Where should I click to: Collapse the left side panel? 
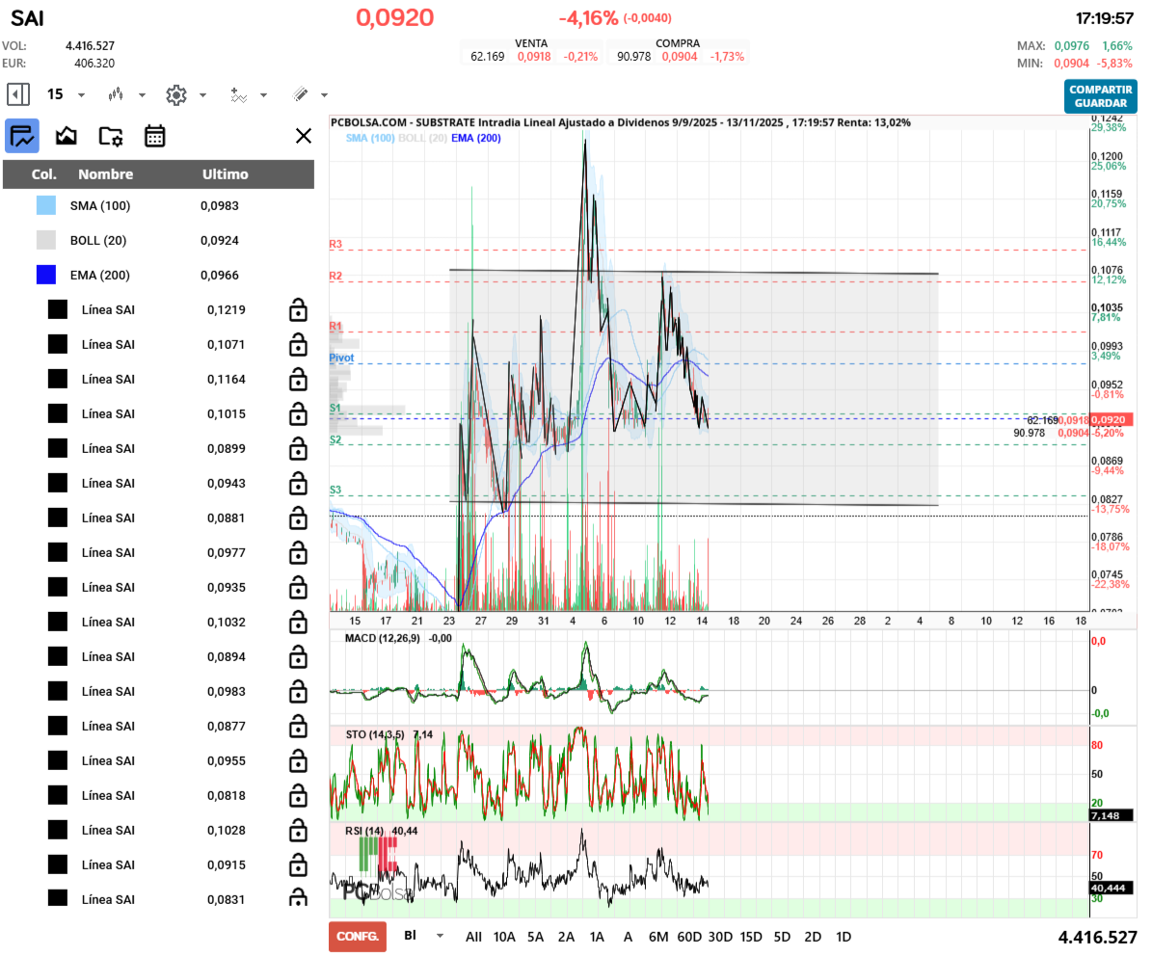[18, 94]
